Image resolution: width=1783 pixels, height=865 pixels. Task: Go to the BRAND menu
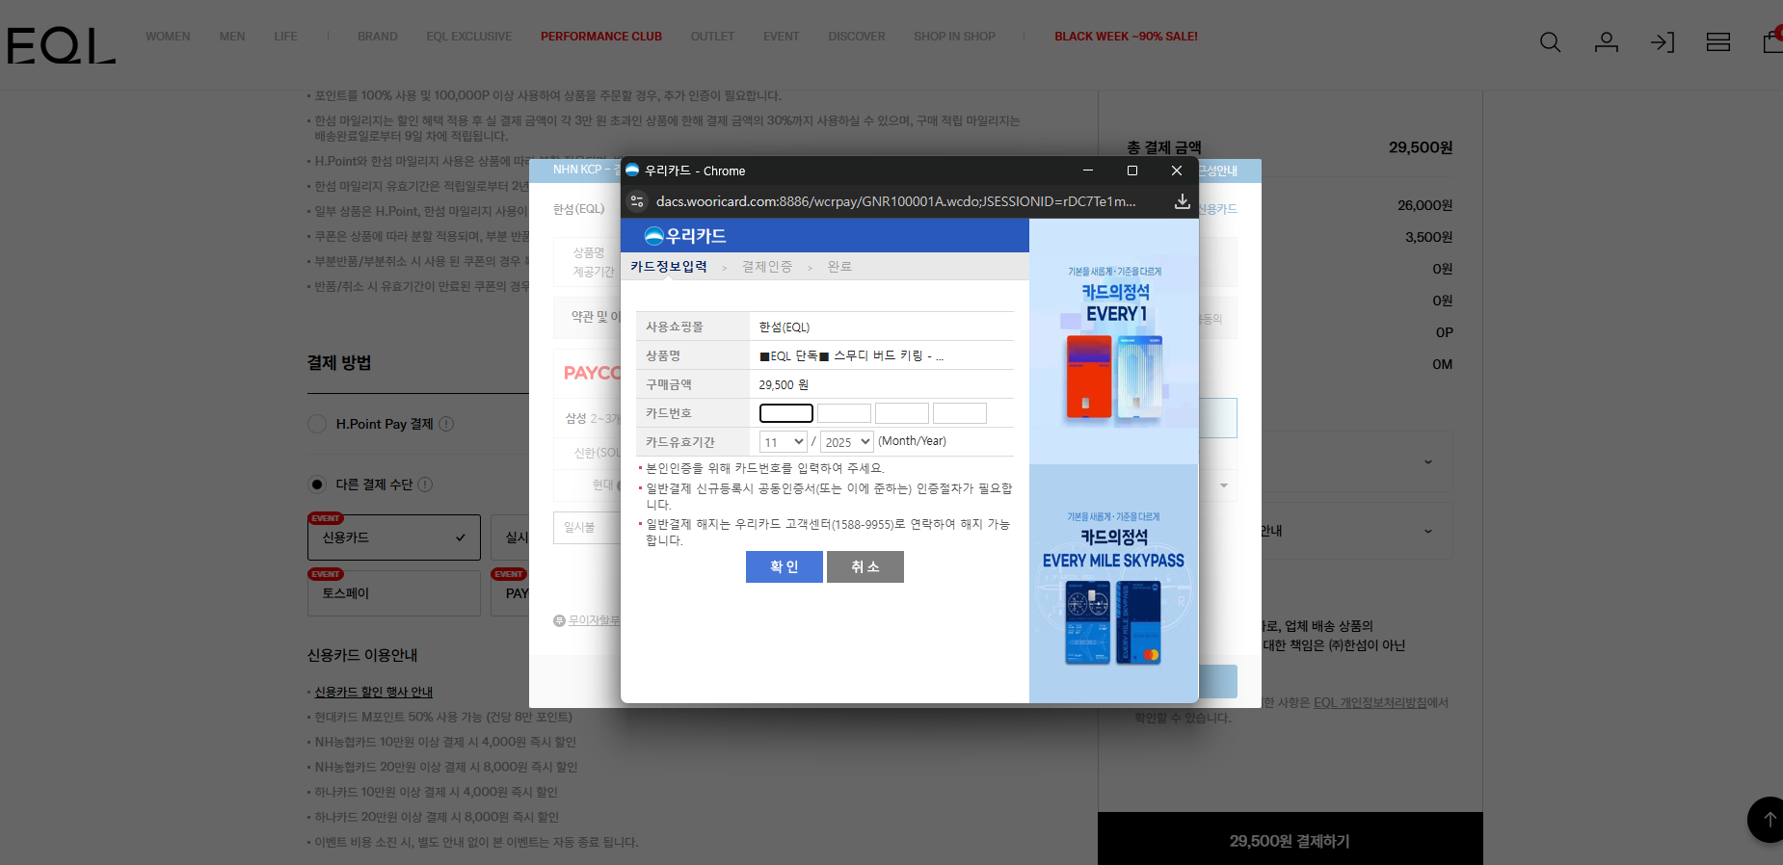click(378, 37)
